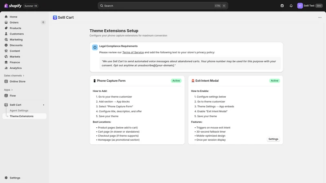The image size is (326, 183).
Task: Click "Checkout page (if theme supports)" item
Action: (118, 136)
